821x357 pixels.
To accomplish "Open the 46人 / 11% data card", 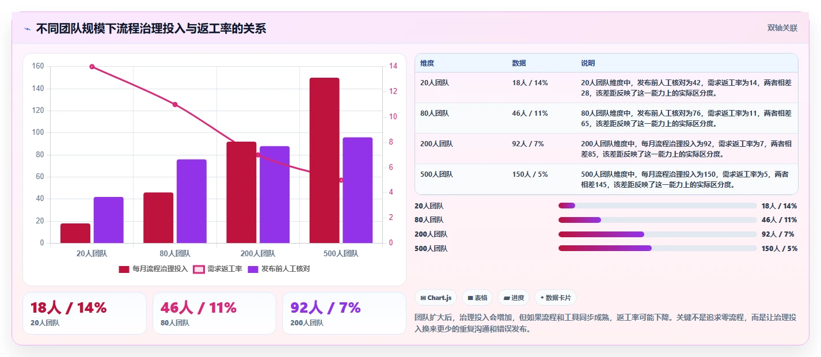I will 214,313.
